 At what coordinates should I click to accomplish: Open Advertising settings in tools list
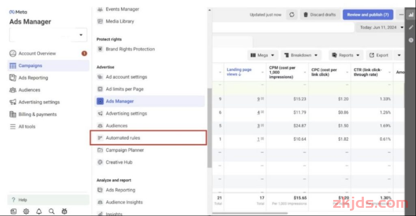[x=126, y=113]
